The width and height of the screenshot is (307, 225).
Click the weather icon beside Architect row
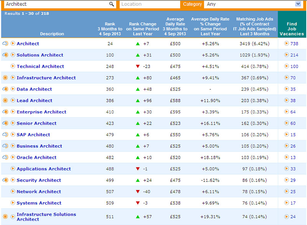[5, 43]
